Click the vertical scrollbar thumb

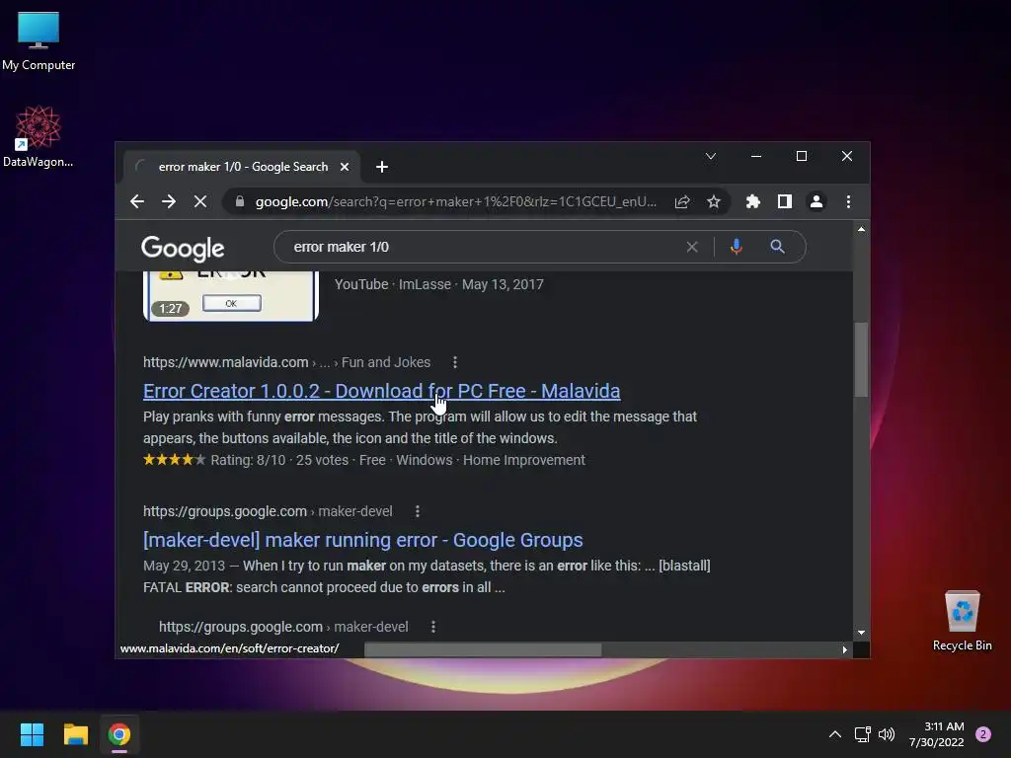coord(861,359)
